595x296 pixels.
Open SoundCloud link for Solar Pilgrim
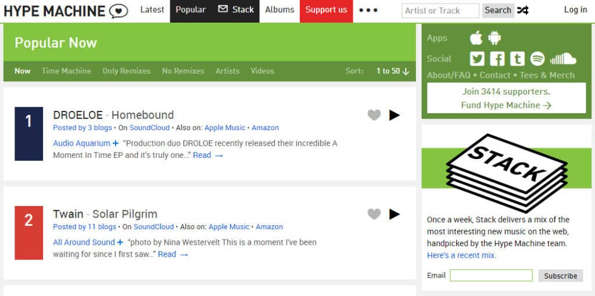coord(153,227)
